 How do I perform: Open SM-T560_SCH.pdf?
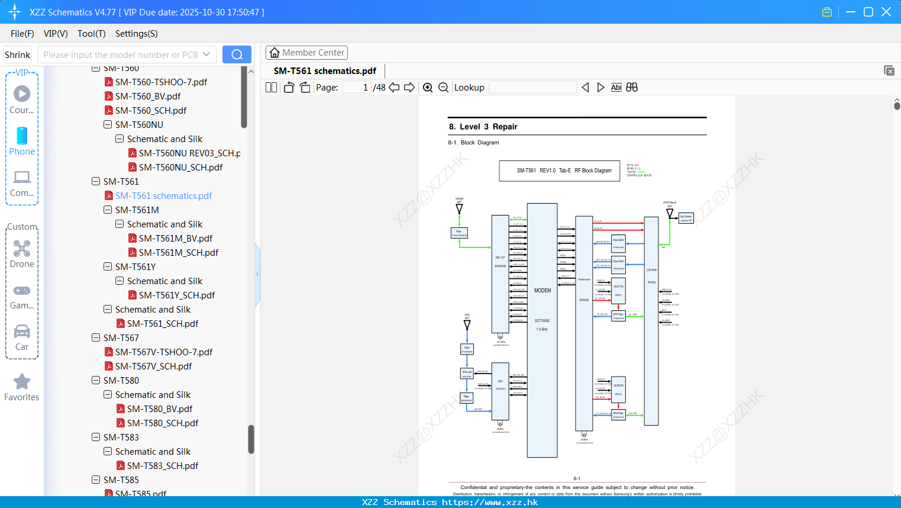pyautogui.click(x=151, y=110)
